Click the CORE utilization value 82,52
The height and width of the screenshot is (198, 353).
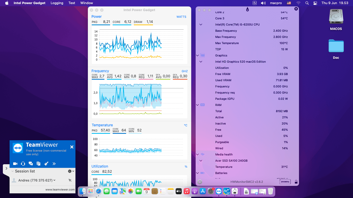point(107,171)
